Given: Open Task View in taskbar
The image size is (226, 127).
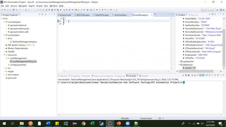Looking at the screenshot, I should 13,123.
